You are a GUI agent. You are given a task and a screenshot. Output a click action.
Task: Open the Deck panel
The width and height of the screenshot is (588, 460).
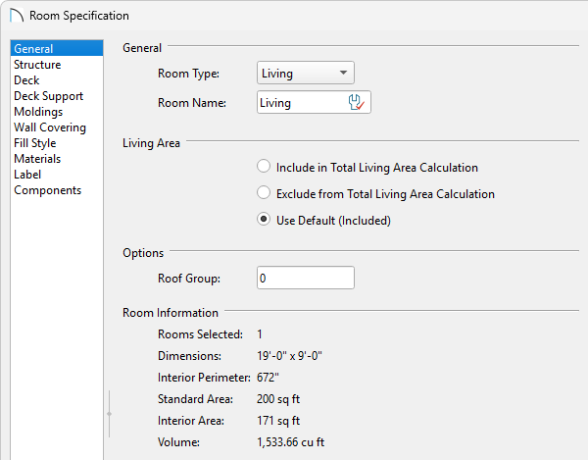[x=57, y=79]
